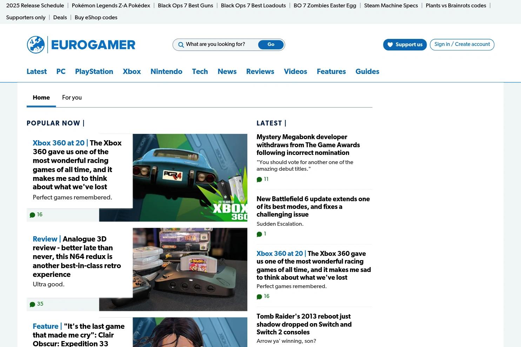Go to the News section
The image size is (521, 347).
227,72
